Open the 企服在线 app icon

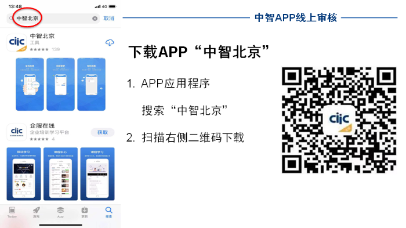(x=17, y=132)
